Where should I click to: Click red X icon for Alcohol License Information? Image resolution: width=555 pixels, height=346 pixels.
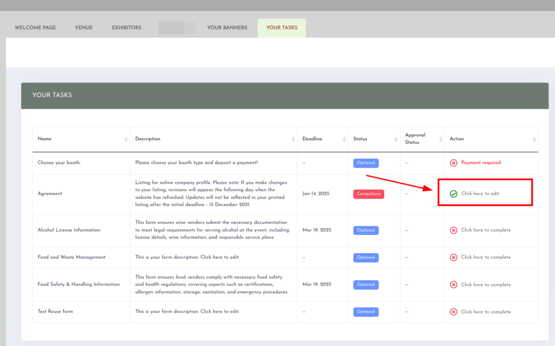(454, 230)
